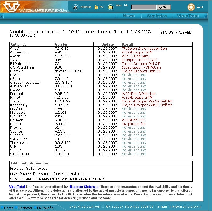
Task: Click the SSL lock icon
Action: [x=96, y=7]
